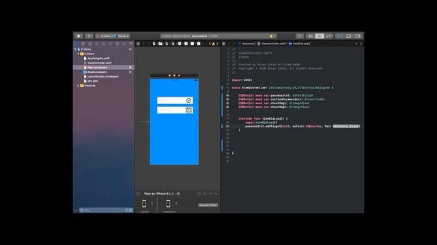Open ViewController.swift jump bar segment
The image size is (437, 245).
click(272, 44)
